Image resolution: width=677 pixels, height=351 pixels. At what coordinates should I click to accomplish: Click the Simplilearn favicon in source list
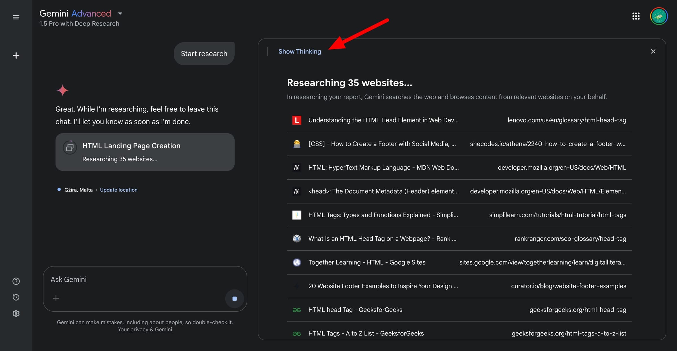tap(297, 215)
